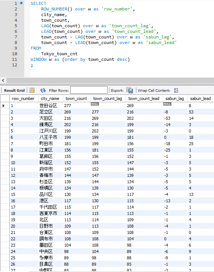Toggle wrap cell content icon
This screenshot has height=272, width=214.
pos(176,90)
